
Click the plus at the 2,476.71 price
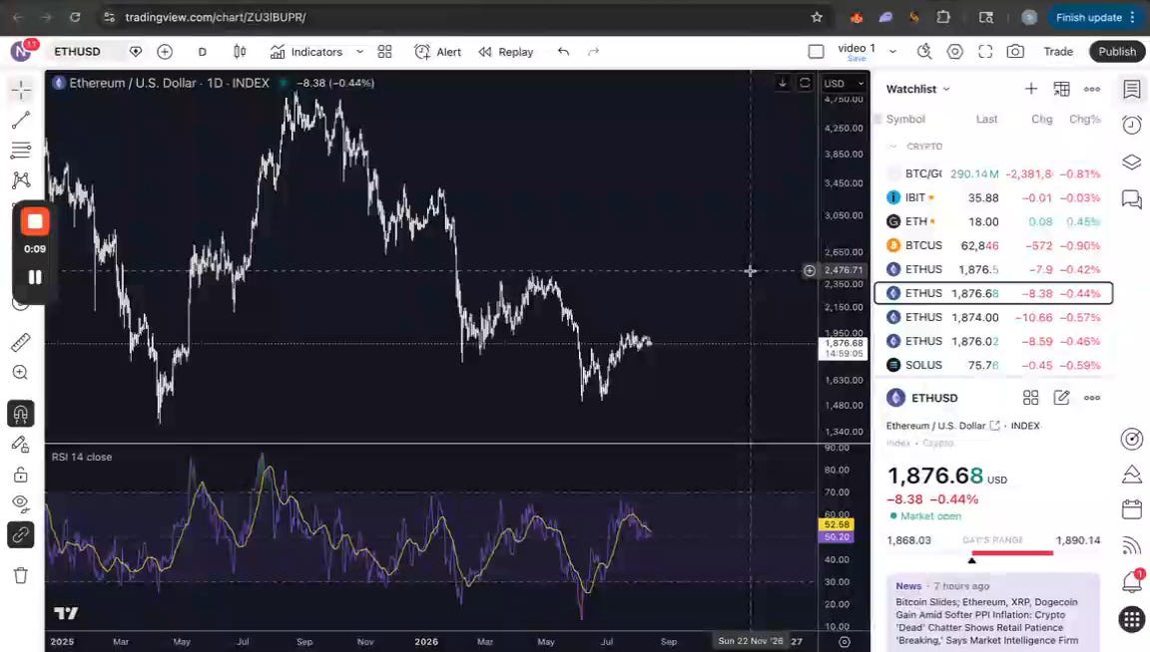click(809, 270)
